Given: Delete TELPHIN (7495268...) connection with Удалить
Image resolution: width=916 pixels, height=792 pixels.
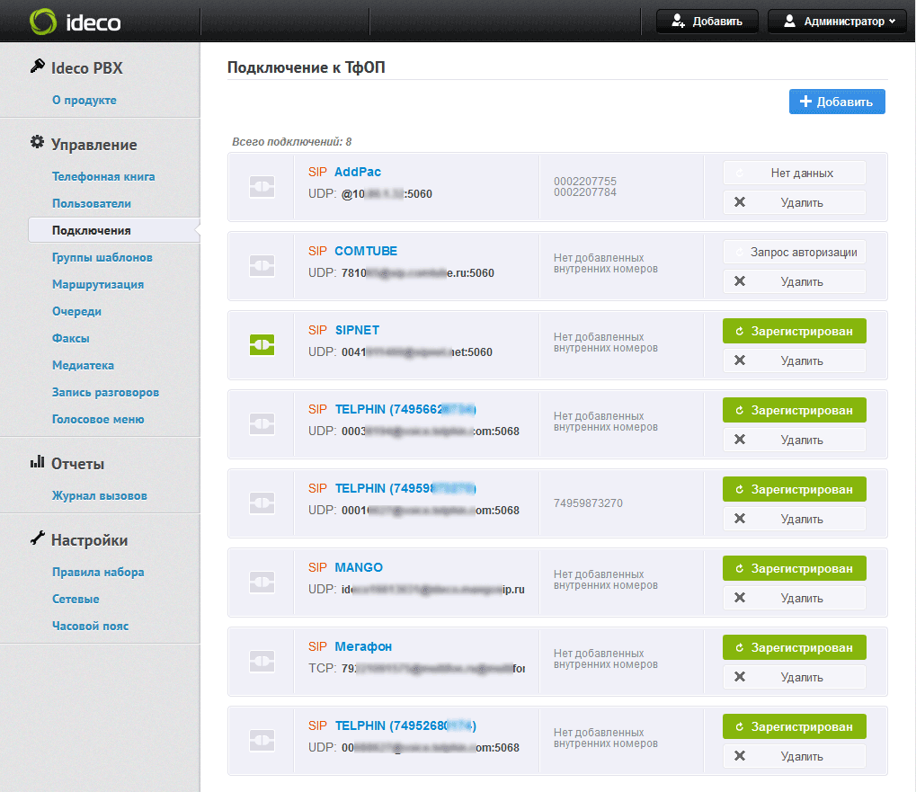Looking at the screenshot, I should coord(795,756).
